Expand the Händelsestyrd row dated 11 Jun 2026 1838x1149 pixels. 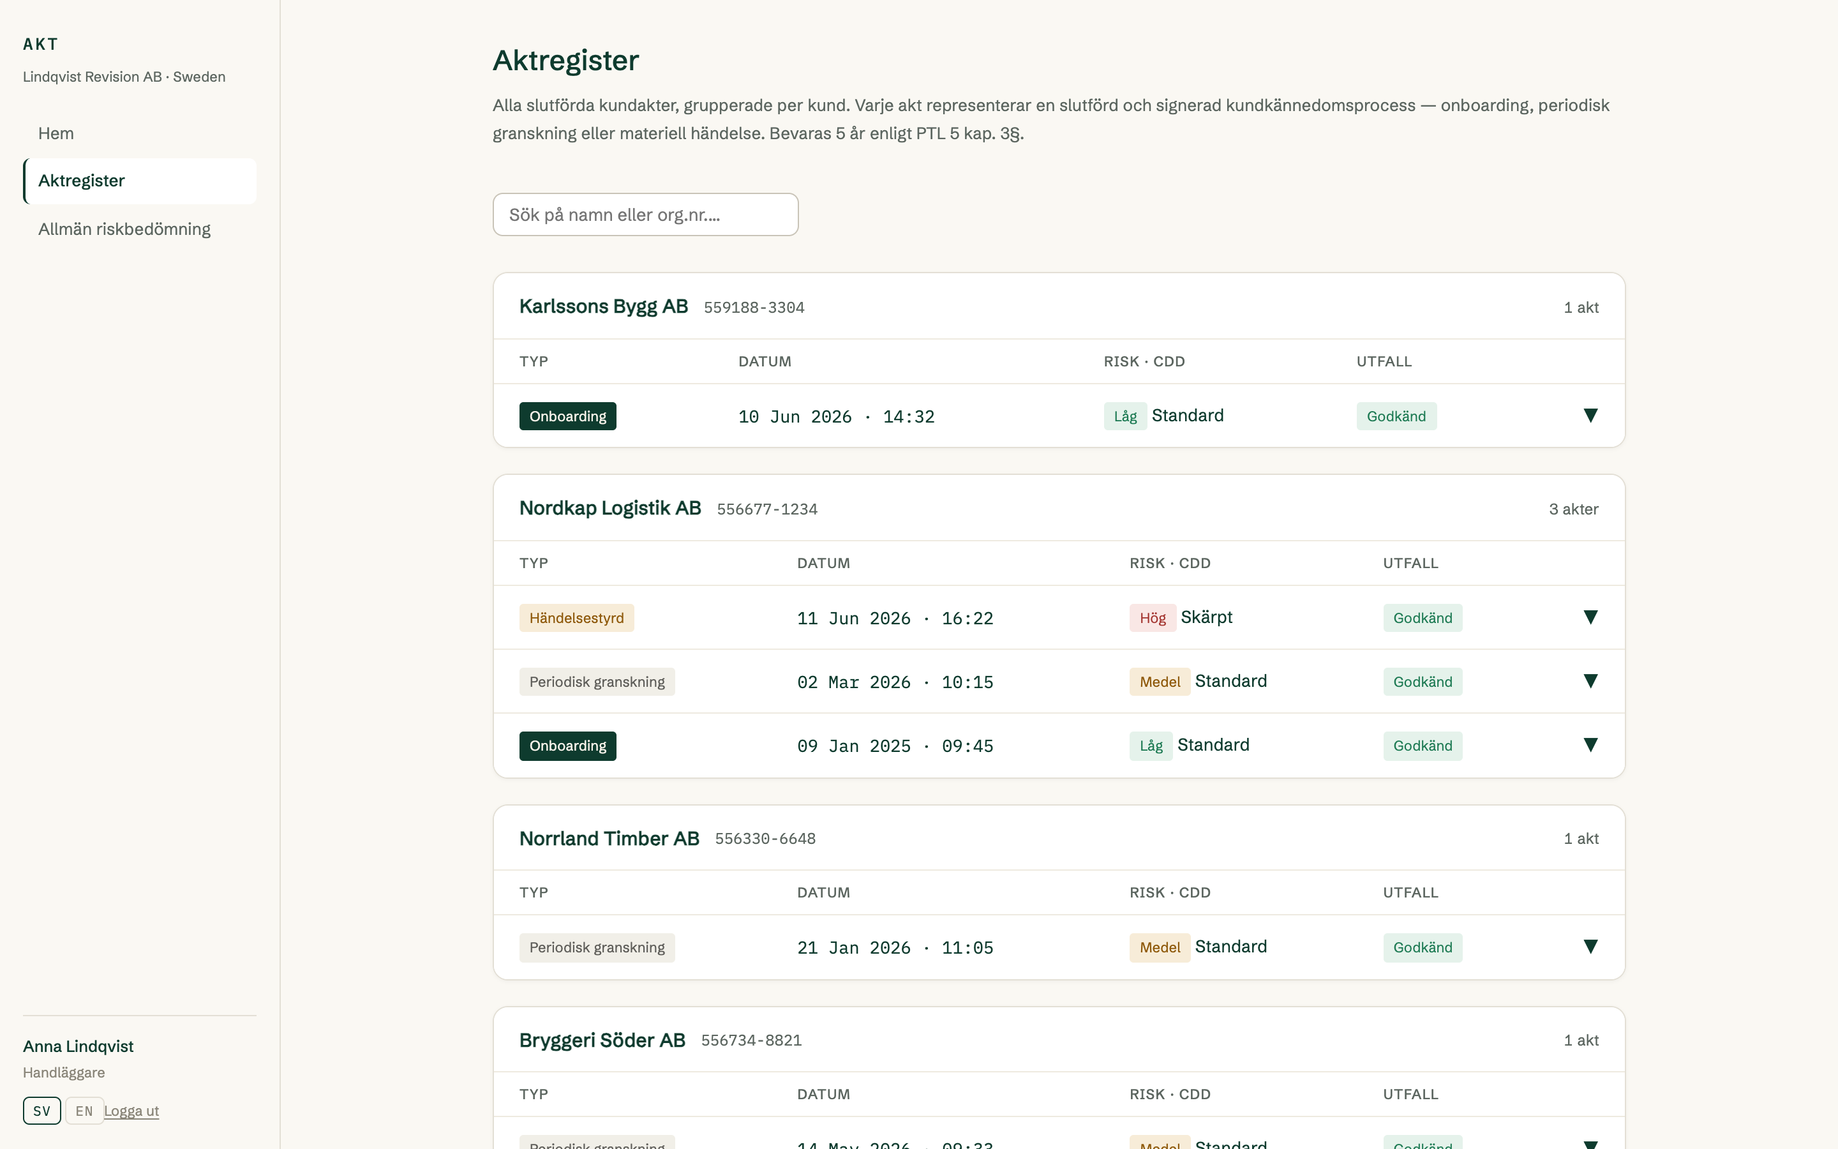(1590, 617)
